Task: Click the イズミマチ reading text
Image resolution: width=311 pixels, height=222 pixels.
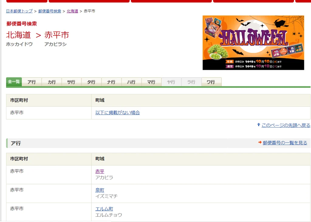Action: 107,196
